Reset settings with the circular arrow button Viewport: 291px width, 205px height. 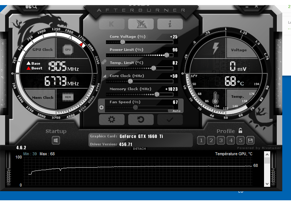pos(141,120)
